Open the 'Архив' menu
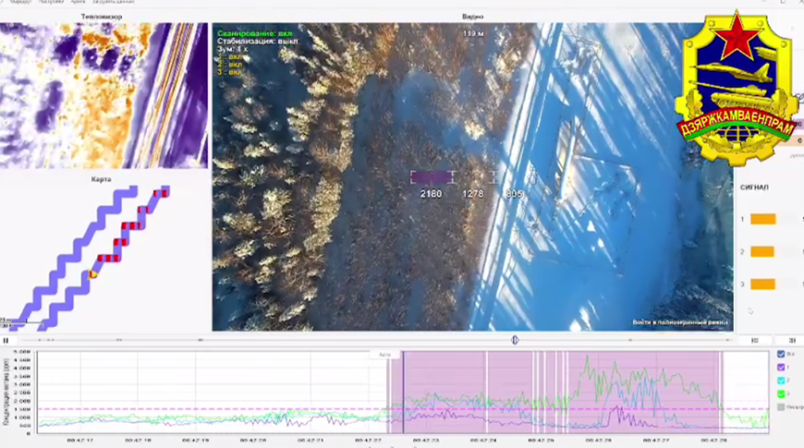 [x=79, y=3]
